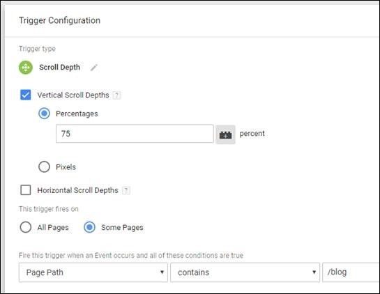Click the Trigger Configuration heading
Screen dimensions: 380x294
coord(60,21)
